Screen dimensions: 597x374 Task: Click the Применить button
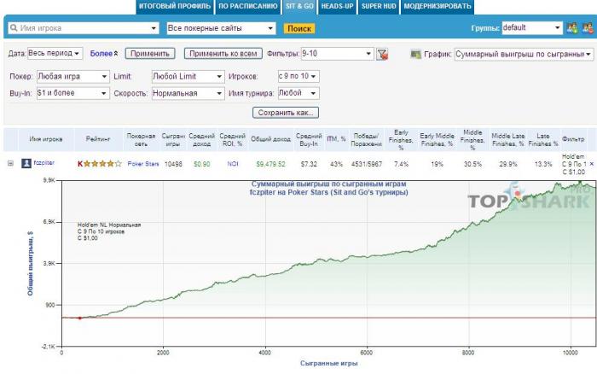150,54
